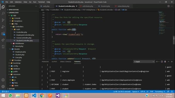Open Kernel.php in the explorer
Image resolution: width=175 pixels, height=98 pixels.
tap(19, 46)
